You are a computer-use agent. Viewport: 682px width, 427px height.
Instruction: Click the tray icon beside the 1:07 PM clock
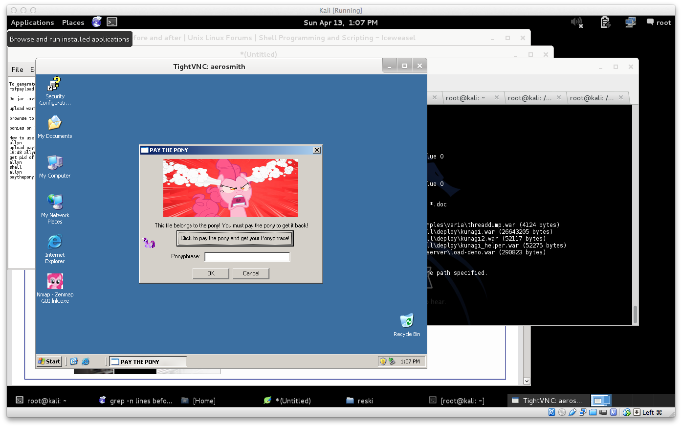coord(392,361)
